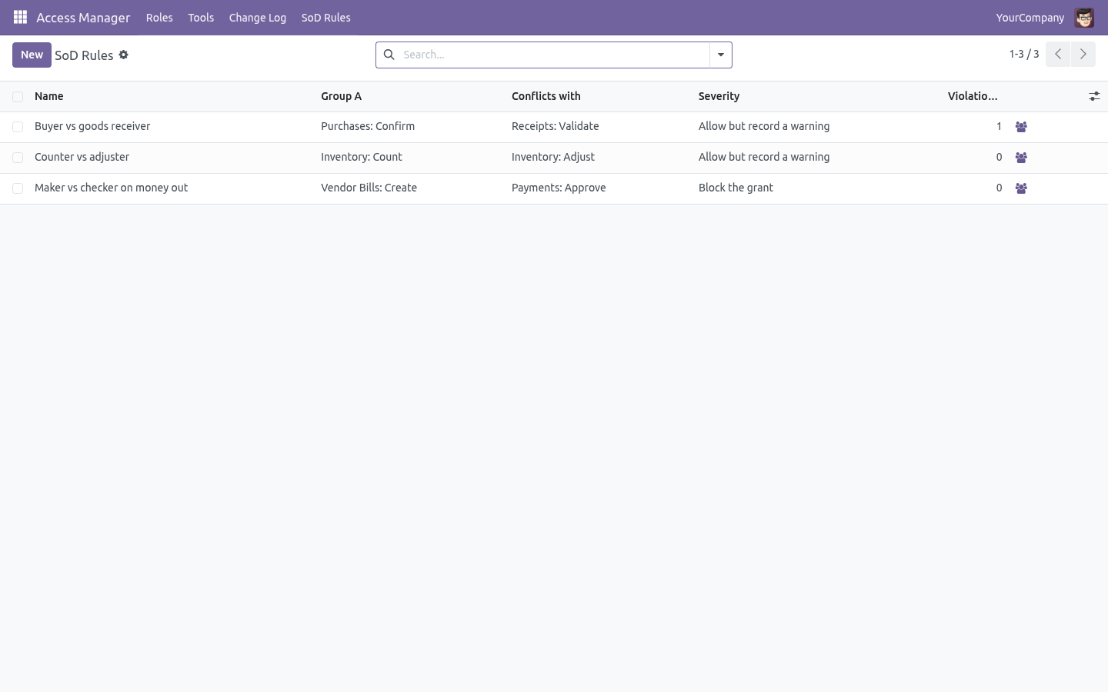Go to the next page of records
The image size is (1108, 692).
pos(1083,54)
